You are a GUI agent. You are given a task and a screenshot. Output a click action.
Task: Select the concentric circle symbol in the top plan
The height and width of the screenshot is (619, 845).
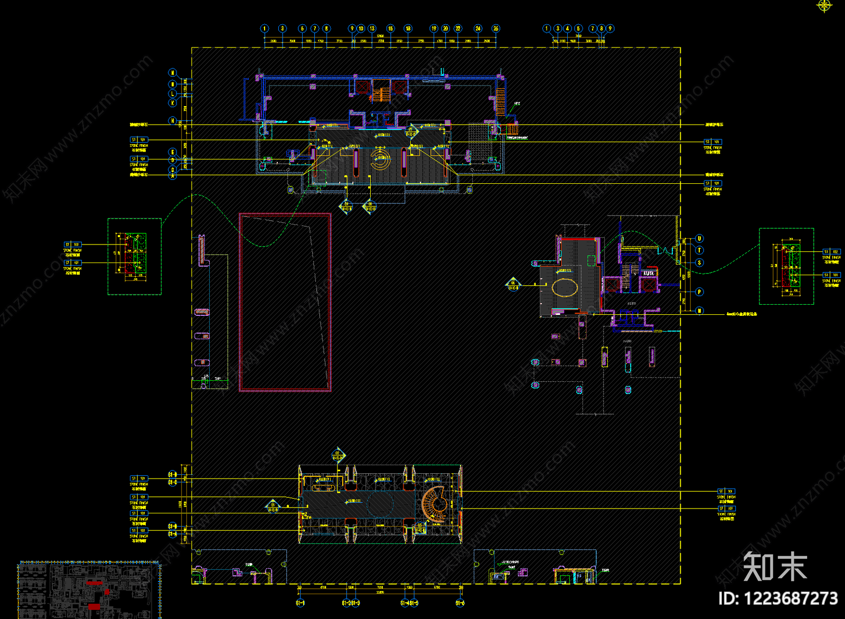(x=381, y=158)
